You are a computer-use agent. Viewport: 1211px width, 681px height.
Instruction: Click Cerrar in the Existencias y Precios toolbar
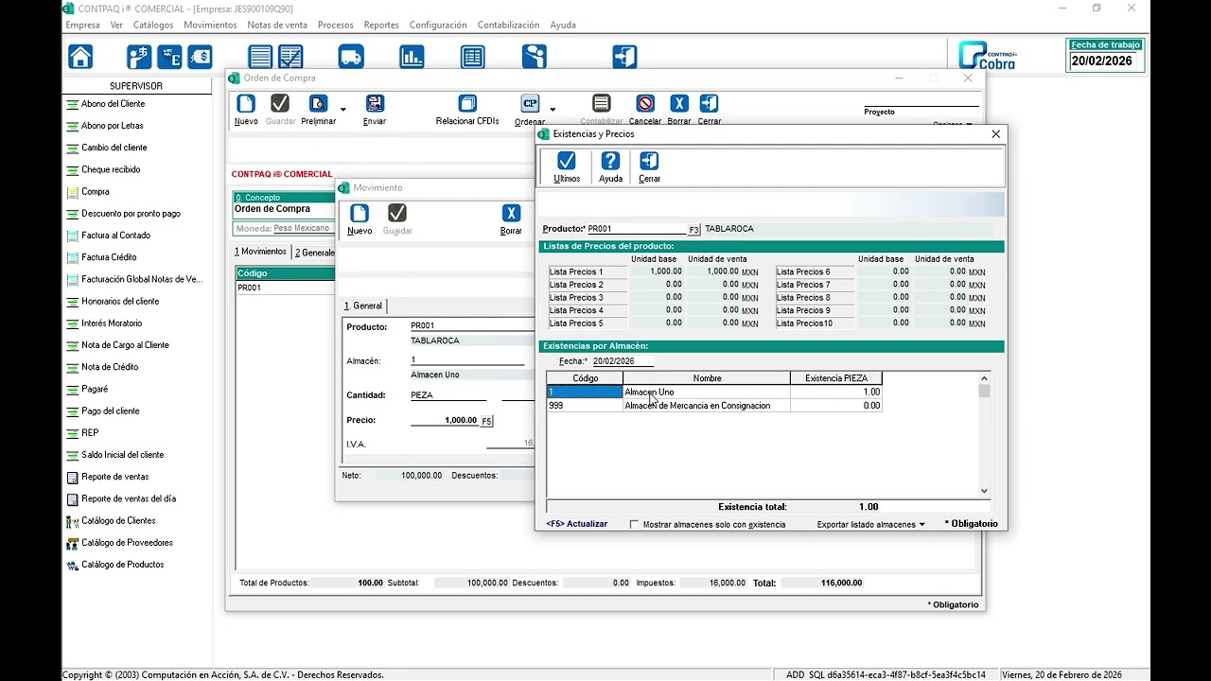coord(649,167)
